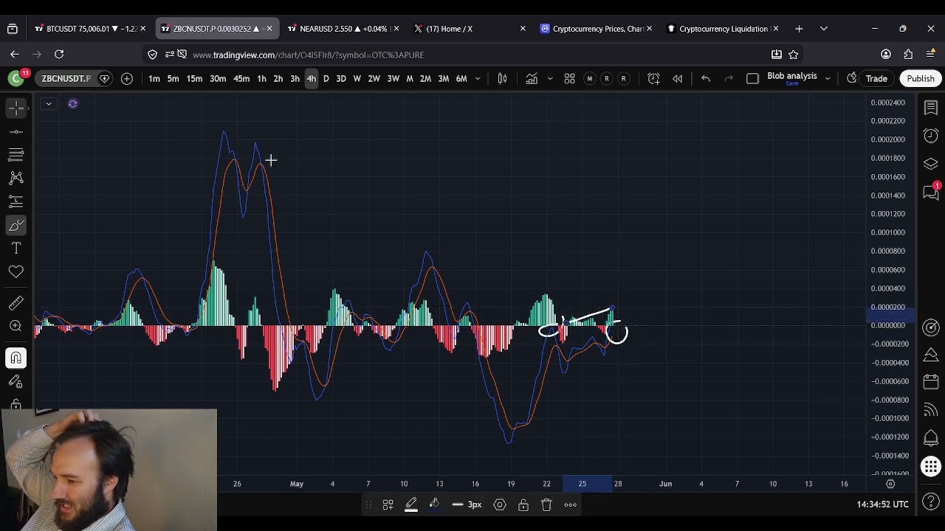Open the economic calendar panel
Image resolution: width=945 pixels, height=531 pixels.
pyautogui.click(x=930, y=382)
